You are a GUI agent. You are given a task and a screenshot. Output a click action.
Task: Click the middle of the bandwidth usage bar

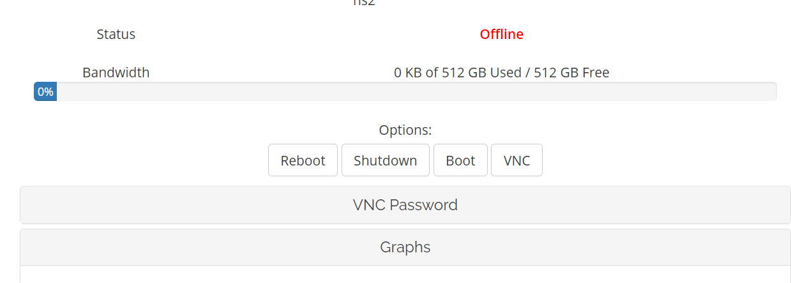coord(405,91)
